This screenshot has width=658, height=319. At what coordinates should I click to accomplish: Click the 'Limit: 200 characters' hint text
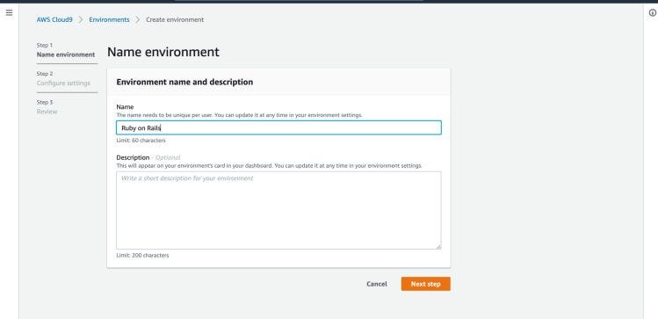142,255
